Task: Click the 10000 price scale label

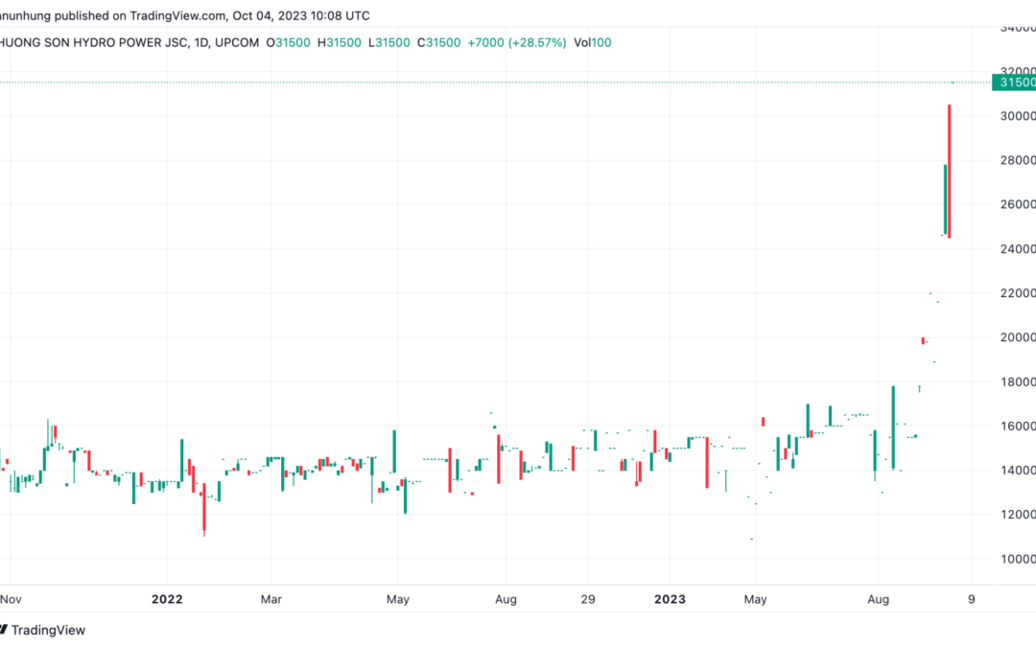Action: click(x=1018, y=559)
